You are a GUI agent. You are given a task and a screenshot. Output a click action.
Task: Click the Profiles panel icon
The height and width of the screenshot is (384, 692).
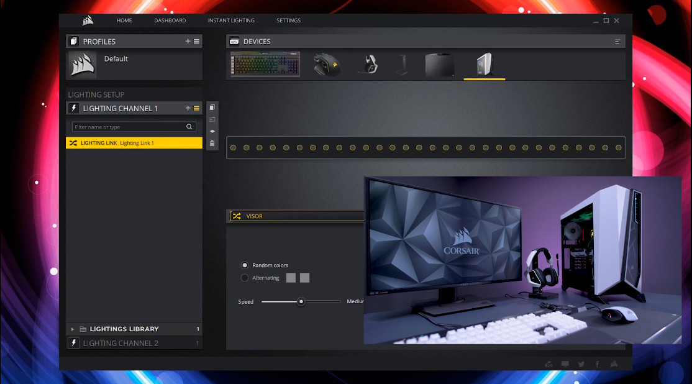point(74,41)
